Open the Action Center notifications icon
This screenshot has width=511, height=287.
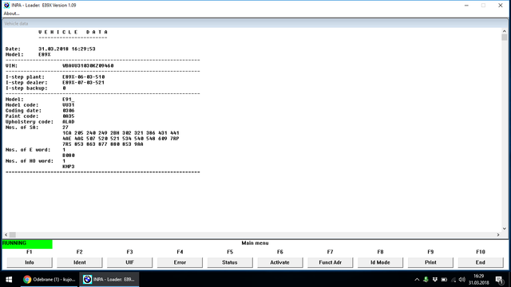[500, 280]
